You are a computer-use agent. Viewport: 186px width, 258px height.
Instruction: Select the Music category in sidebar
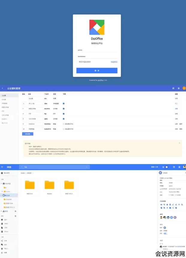click(x=6, y=232)
